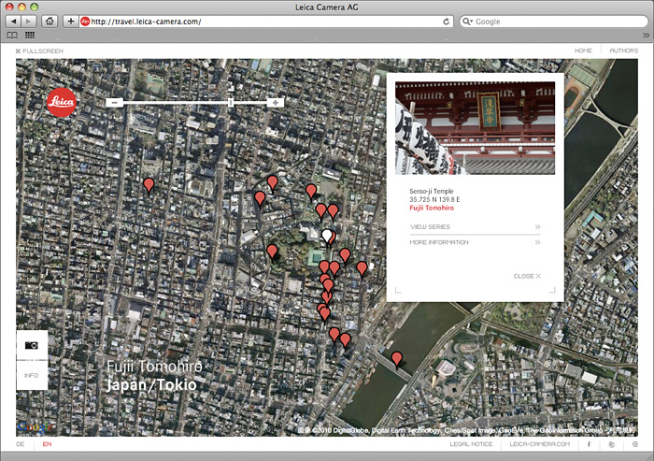Reload the page with the refresh icon

tap(446, 22)
